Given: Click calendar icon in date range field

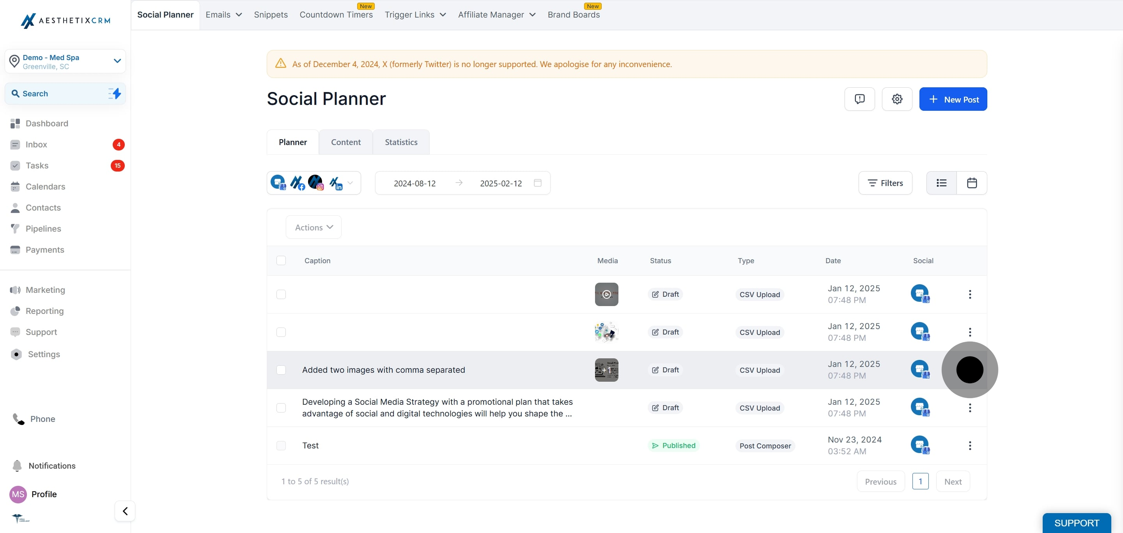Looking at the screenshot, I should click(x=538, y=183).
